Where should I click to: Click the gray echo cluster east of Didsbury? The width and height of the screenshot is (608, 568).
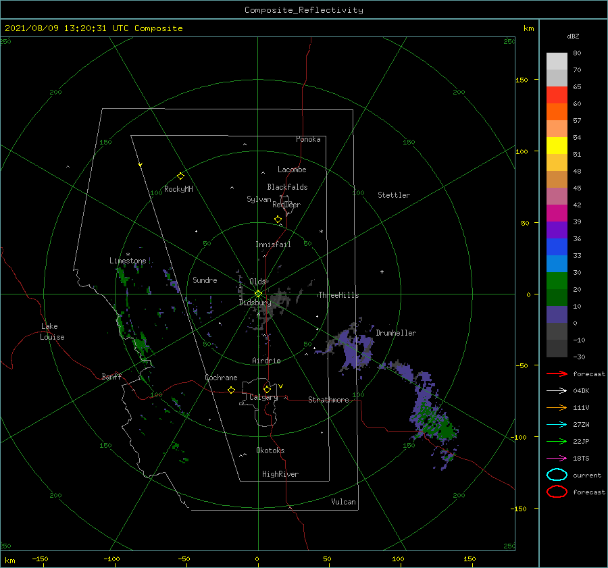[277, 302]
